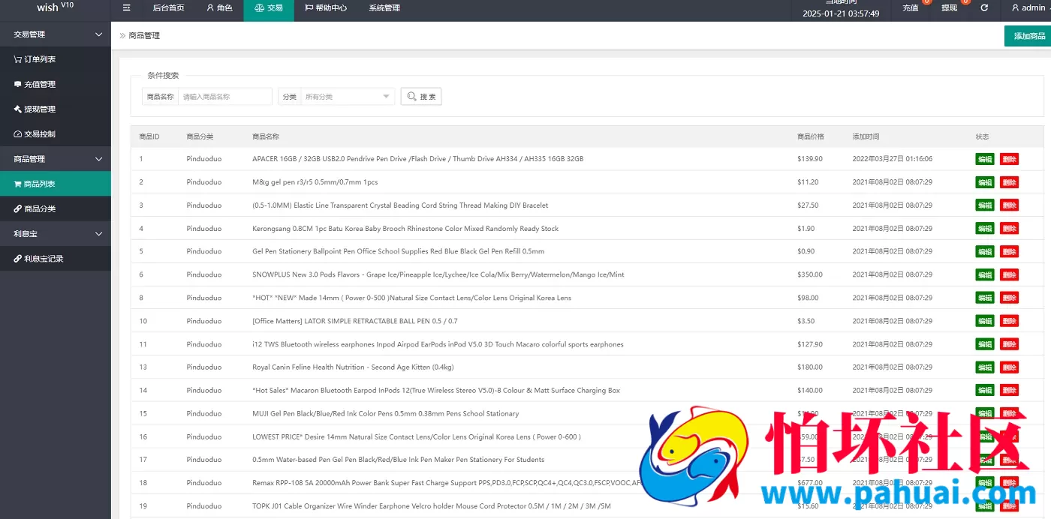Image resolution: width=1051 pixels, height=519 pixels.
Task: Edit the *HOT* *NEW* Contact Lens product
Action: click(985, 298)
